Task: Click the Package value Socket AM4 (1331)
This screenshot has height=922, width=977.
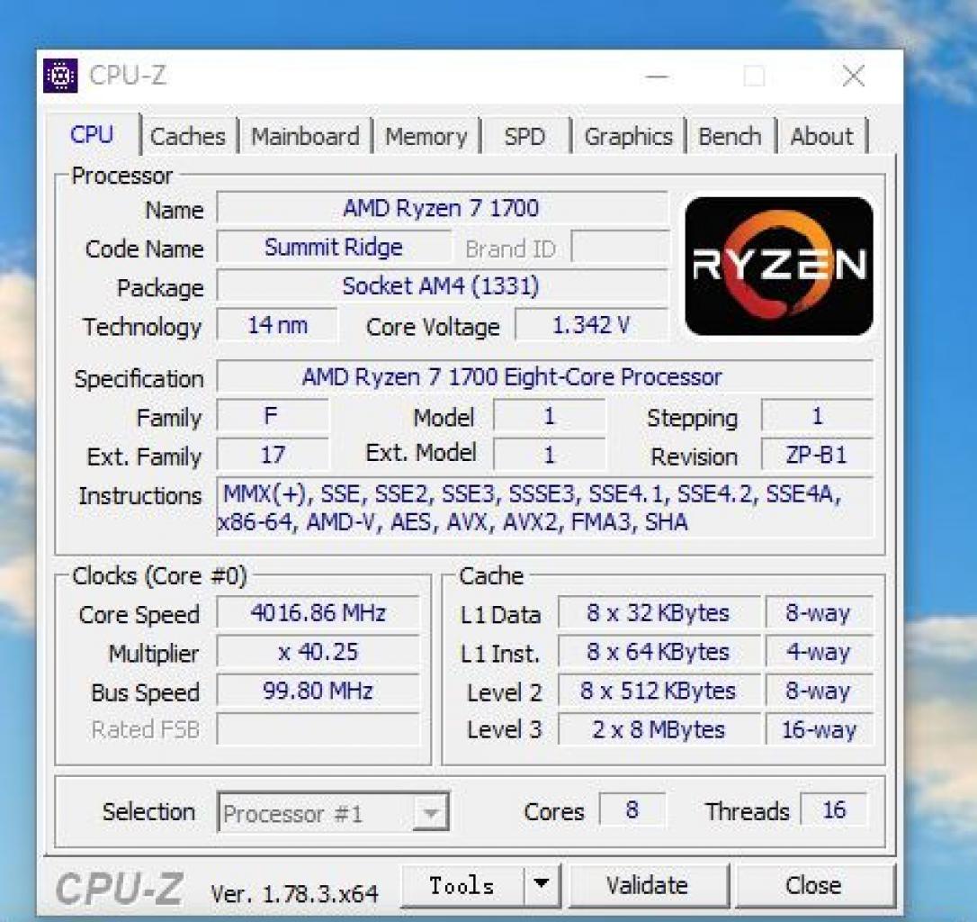Action: coord(442,285)
